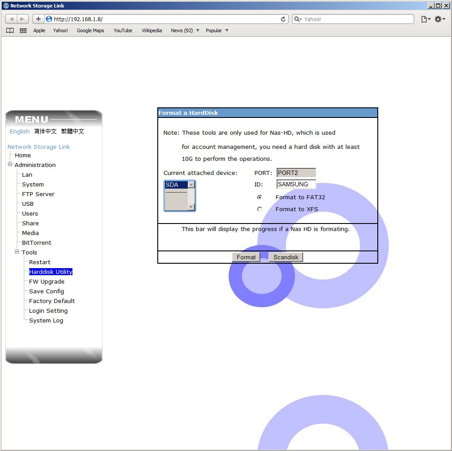The width and height of the screenshot is (452, 451).
Task: Click the URL address bar
Action: coord(166,19)
